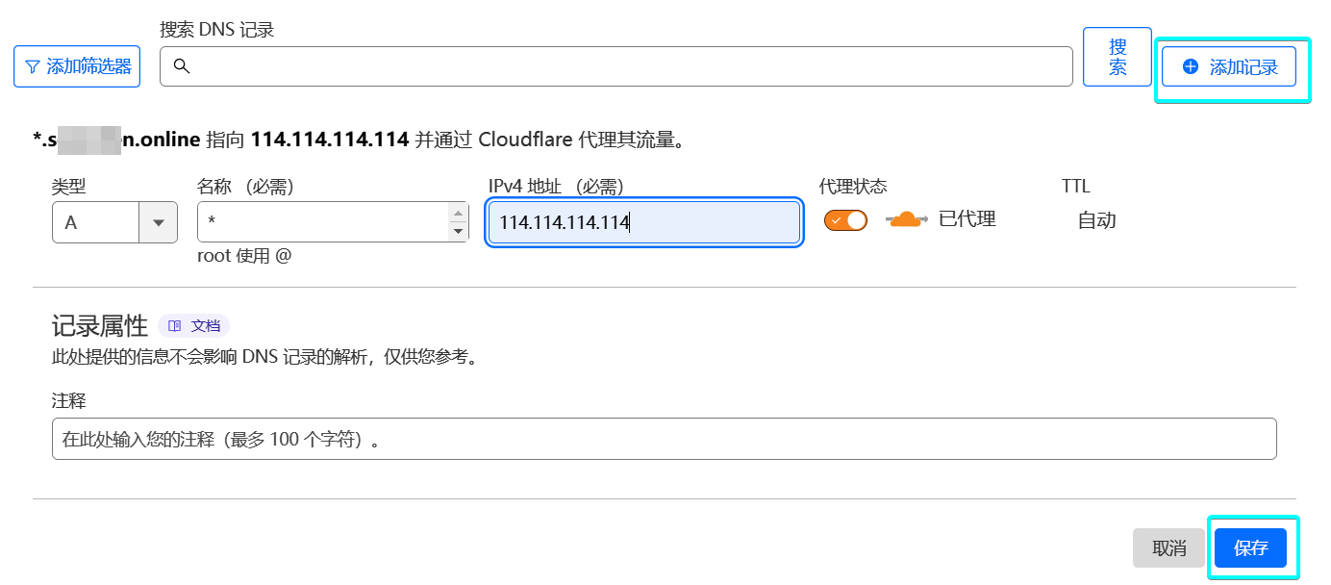Click the magnifier icon in search box

tap(181, 66)
